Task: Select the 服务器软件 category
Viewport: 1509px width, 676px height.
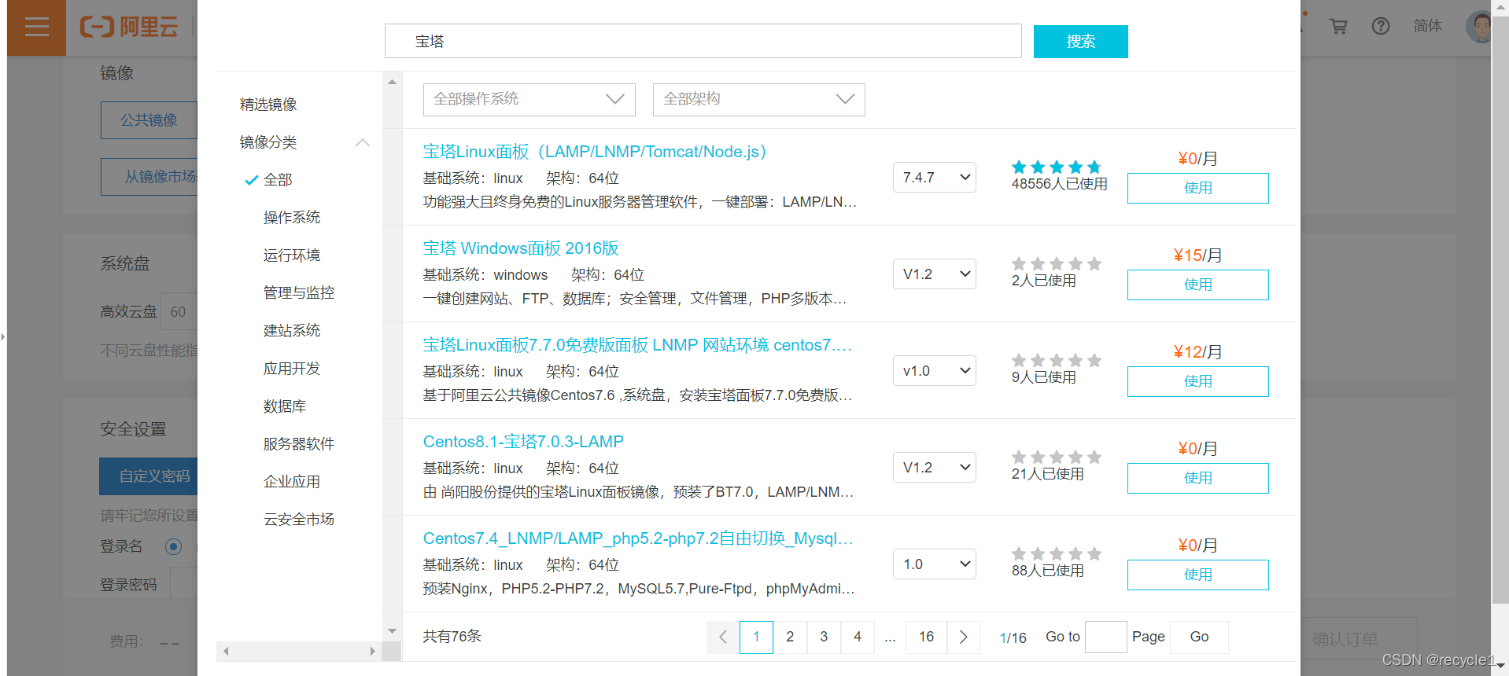Action: (x=299, y=444)
